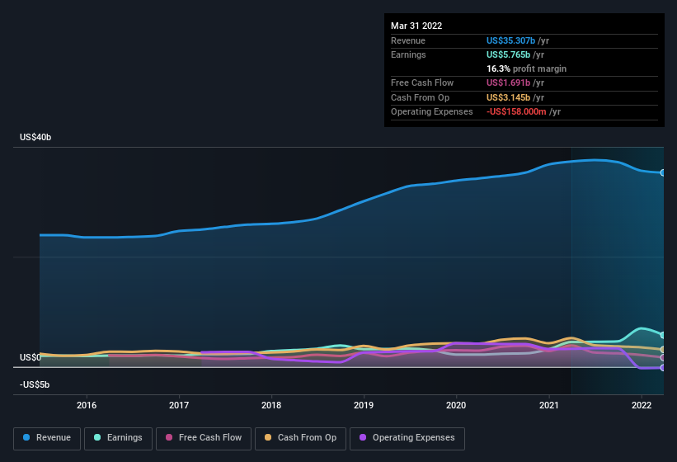The height and width of the screenshot is (462, 677).
Task: Click the US$0 y-axis label
Action: pos(31,357)
